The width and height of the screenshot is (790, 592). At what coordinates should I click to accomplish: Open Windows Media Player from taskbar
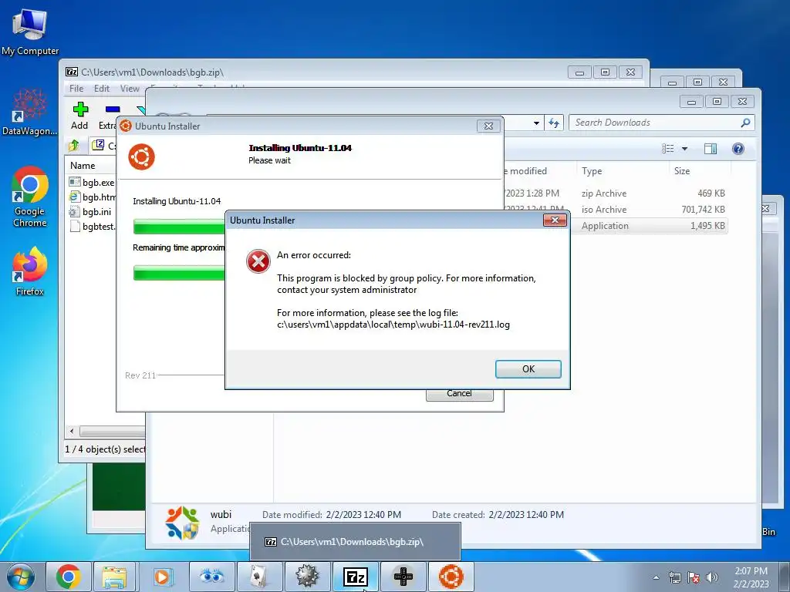[162, 577]
